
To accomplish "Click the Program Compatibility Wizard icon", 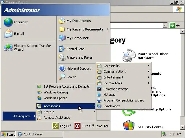I will tap(99, 100).
